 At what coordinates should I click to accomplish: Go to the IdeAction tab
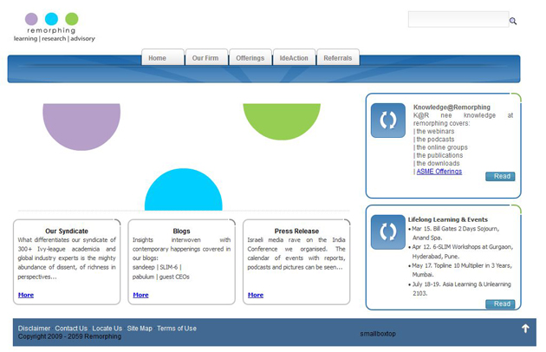[x=294, y=58]
